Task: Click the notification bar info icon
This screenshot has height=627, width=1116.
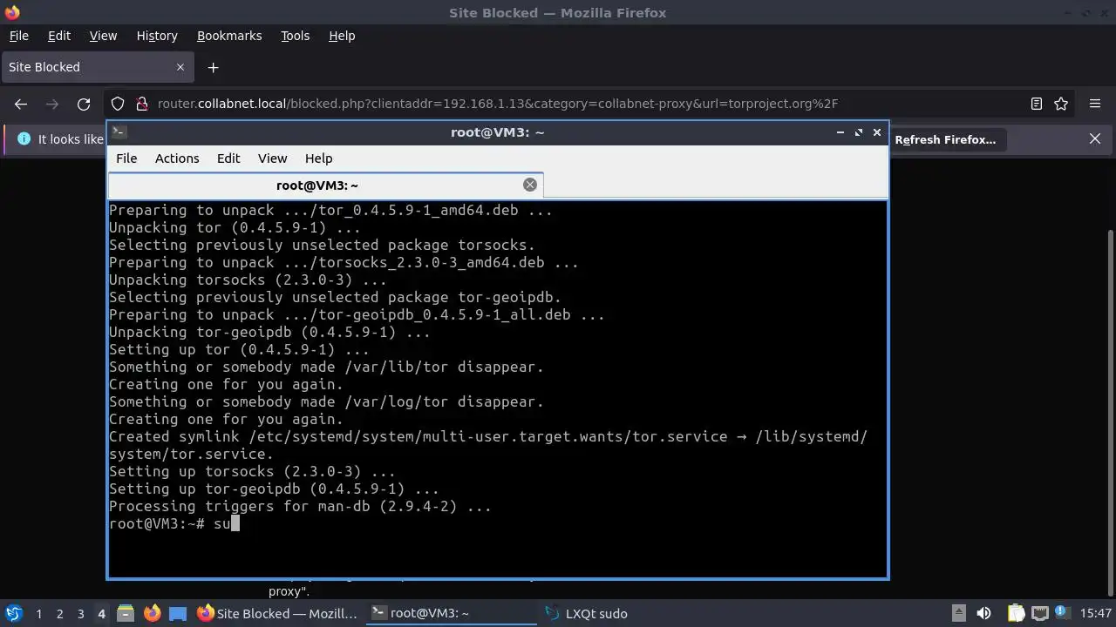Action: click(x=24, y=139)
